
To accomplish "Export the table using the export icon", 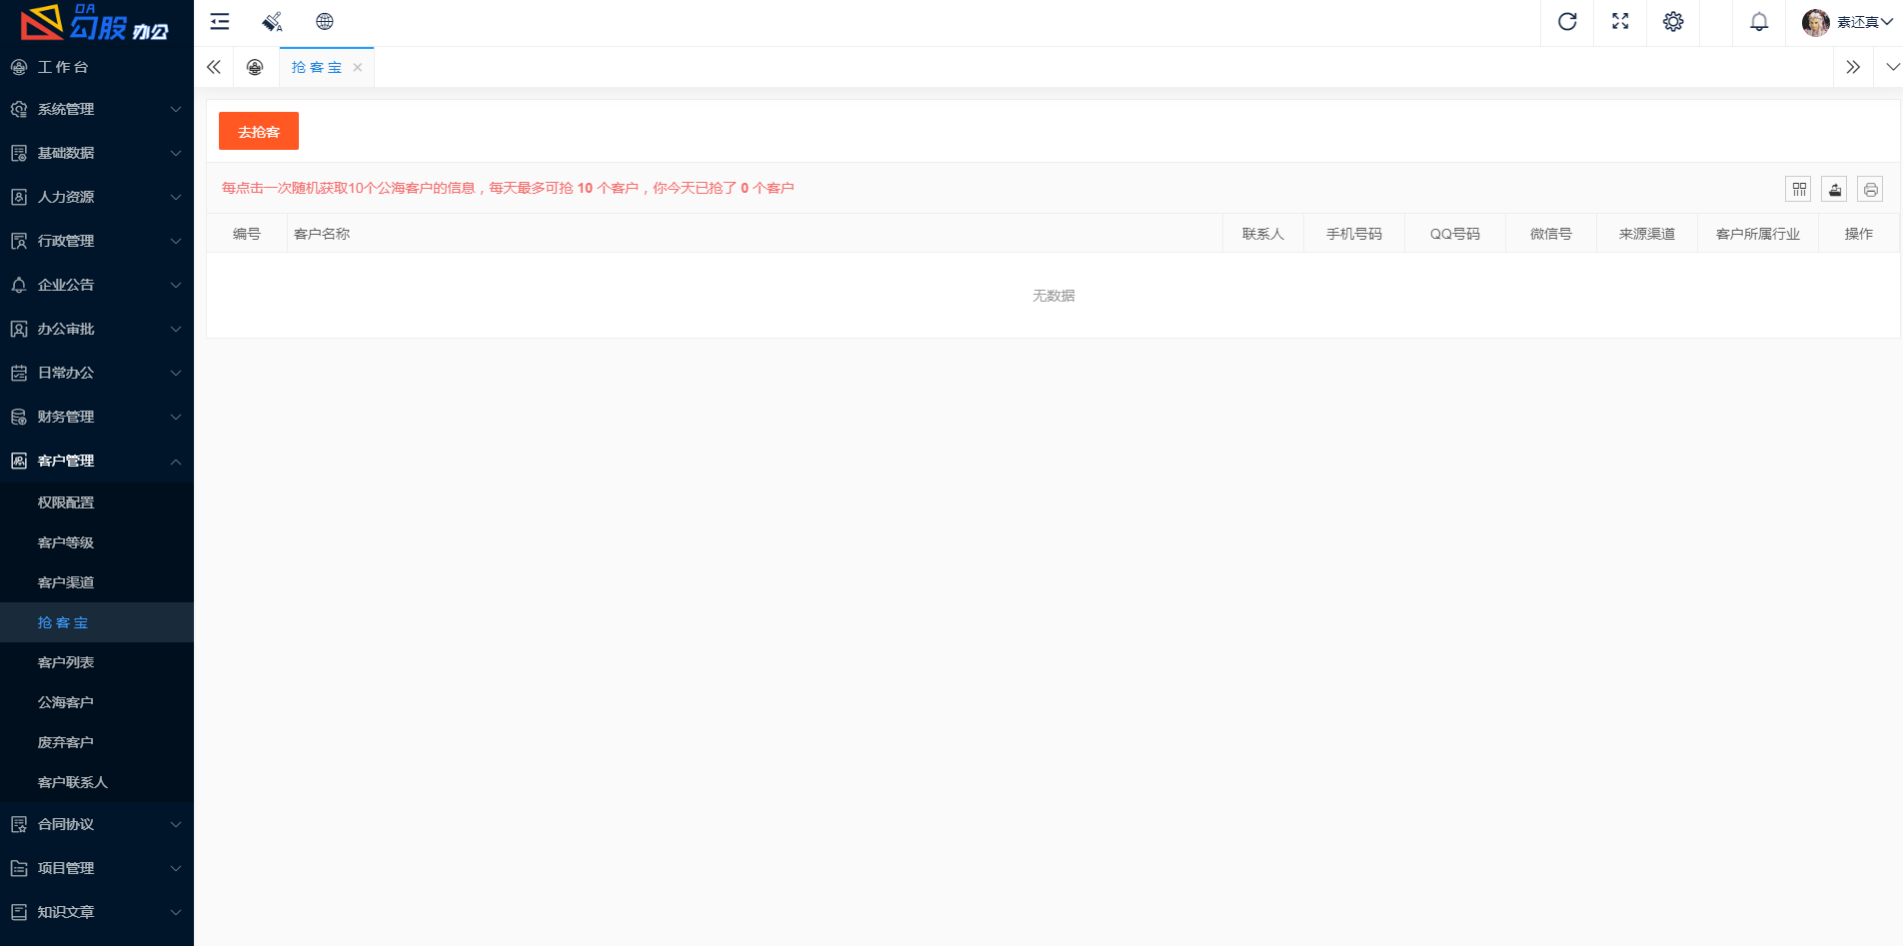I will pos(1835,189).
